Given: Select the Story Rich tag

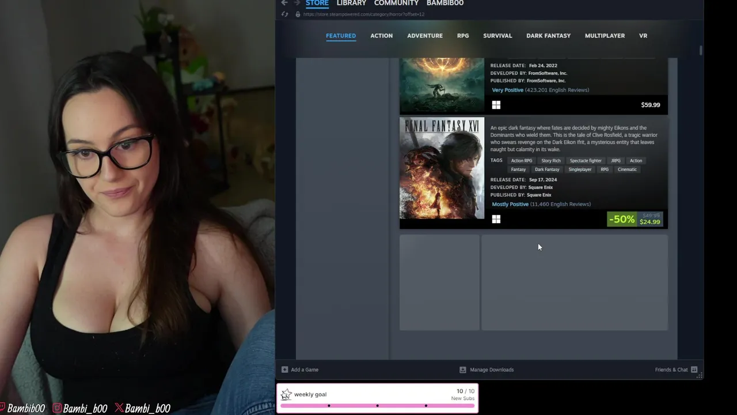Looking at the screenshot, I should [551, 161].
